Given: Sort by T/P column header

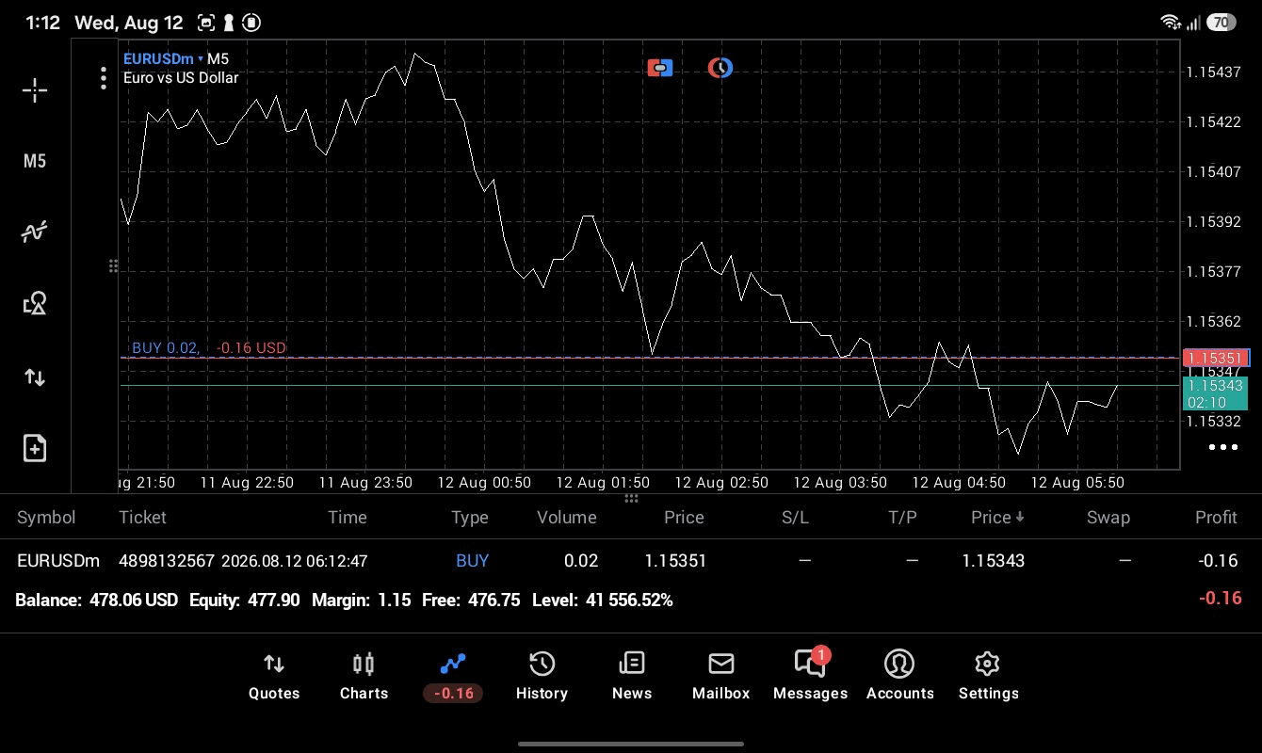Looking at the screenshot, I should point(902,517).
